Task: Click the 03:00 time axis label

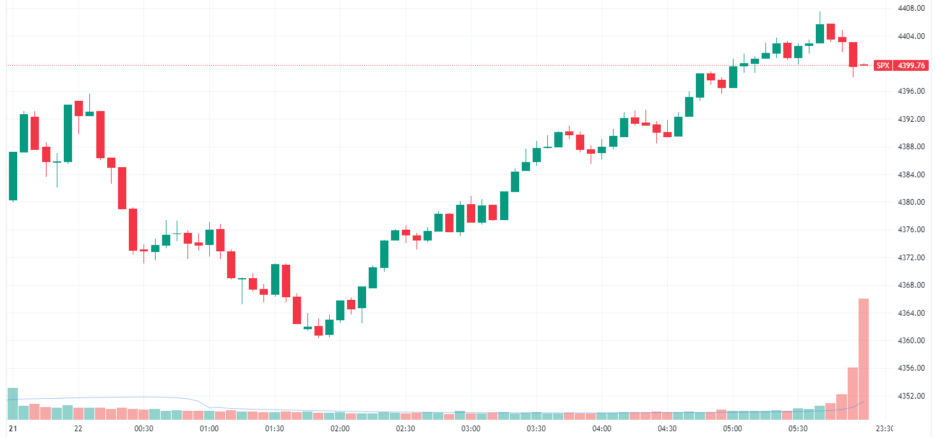Action: [471, 429]
